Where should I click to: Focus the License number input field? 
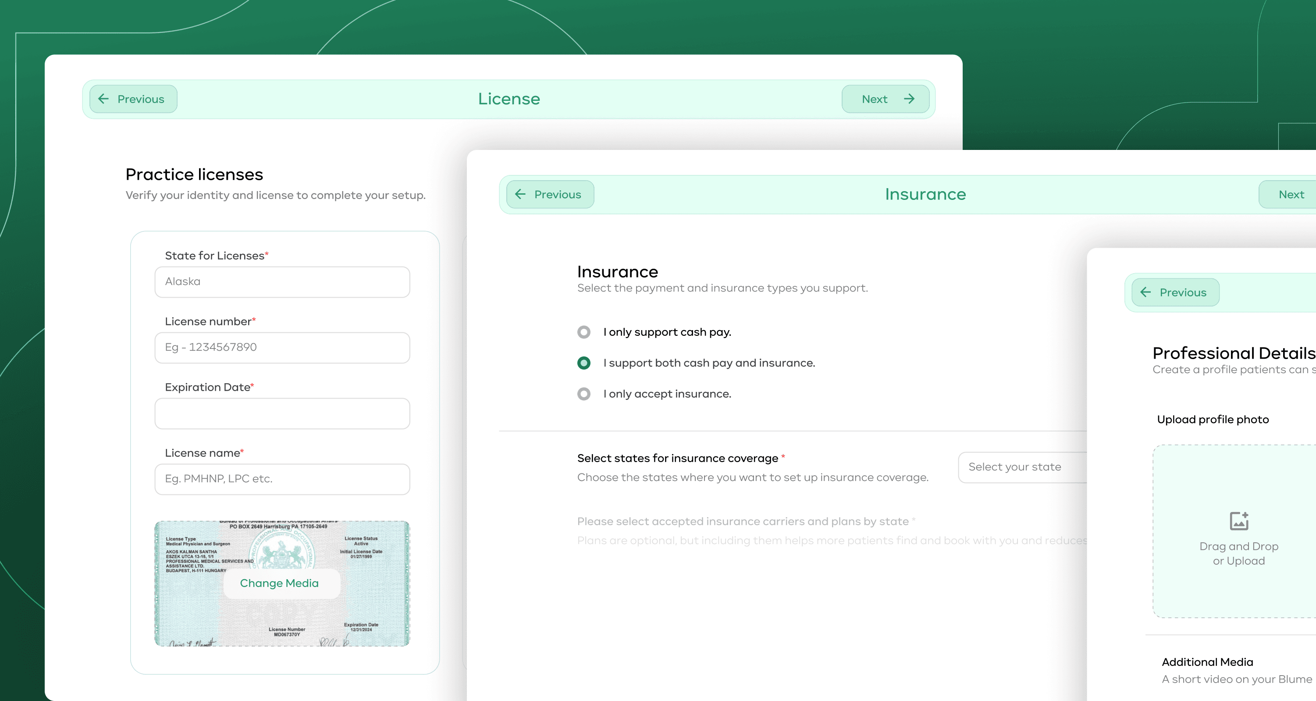click(x=282, y=348)
